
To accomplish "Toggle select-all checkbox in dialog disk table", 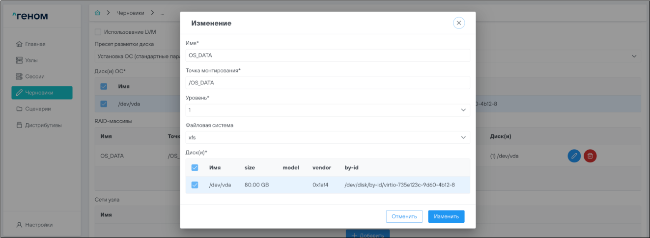I will coord(195,168).
